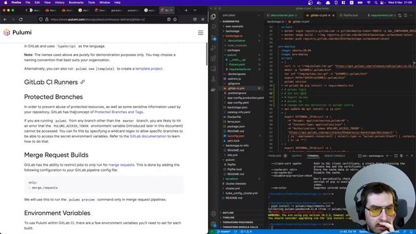Open the Remote Explorer view in activity bar
Viewport: 416px width, 234px height.
(x=213, y=69)
